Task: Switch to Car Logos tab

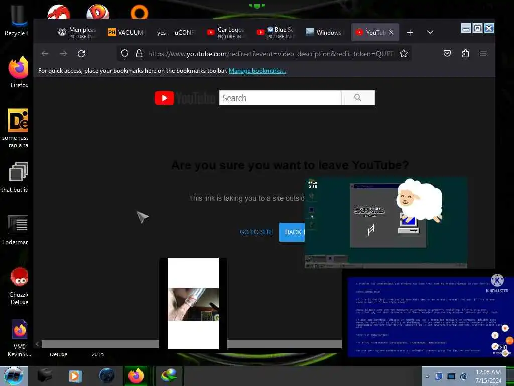Action: pyautogui.click(x=225, y=32)
